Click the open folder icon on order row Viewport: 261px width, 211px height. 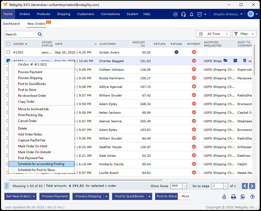click(x=225, y=60)
